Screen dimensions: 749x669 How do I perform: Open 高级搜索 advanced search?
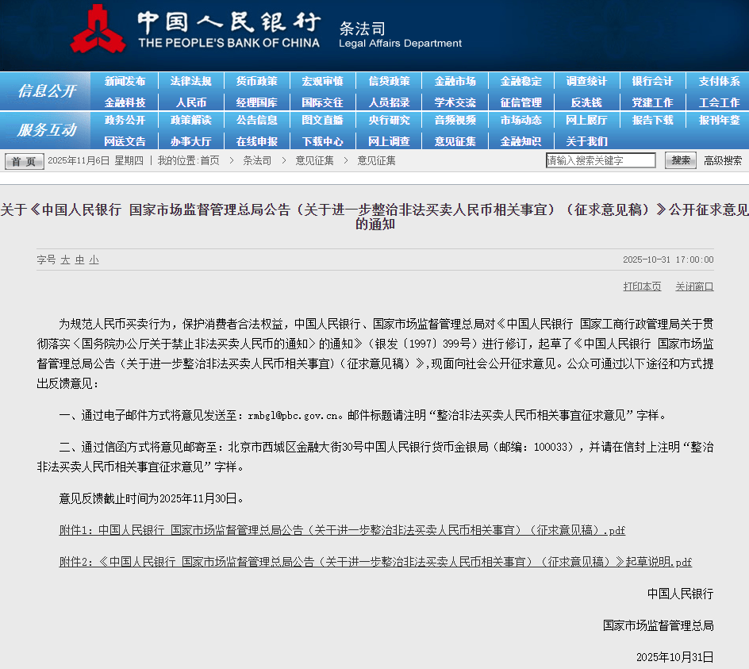(x=723, y=160)
